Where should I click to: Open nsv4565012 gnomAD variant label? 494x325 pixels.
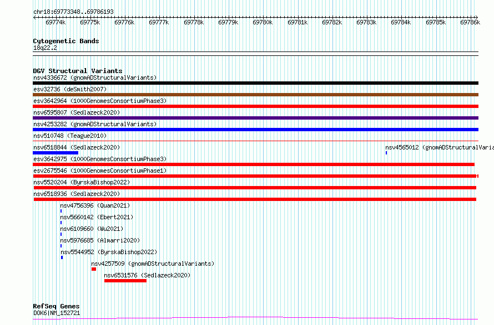coord(440,147)
